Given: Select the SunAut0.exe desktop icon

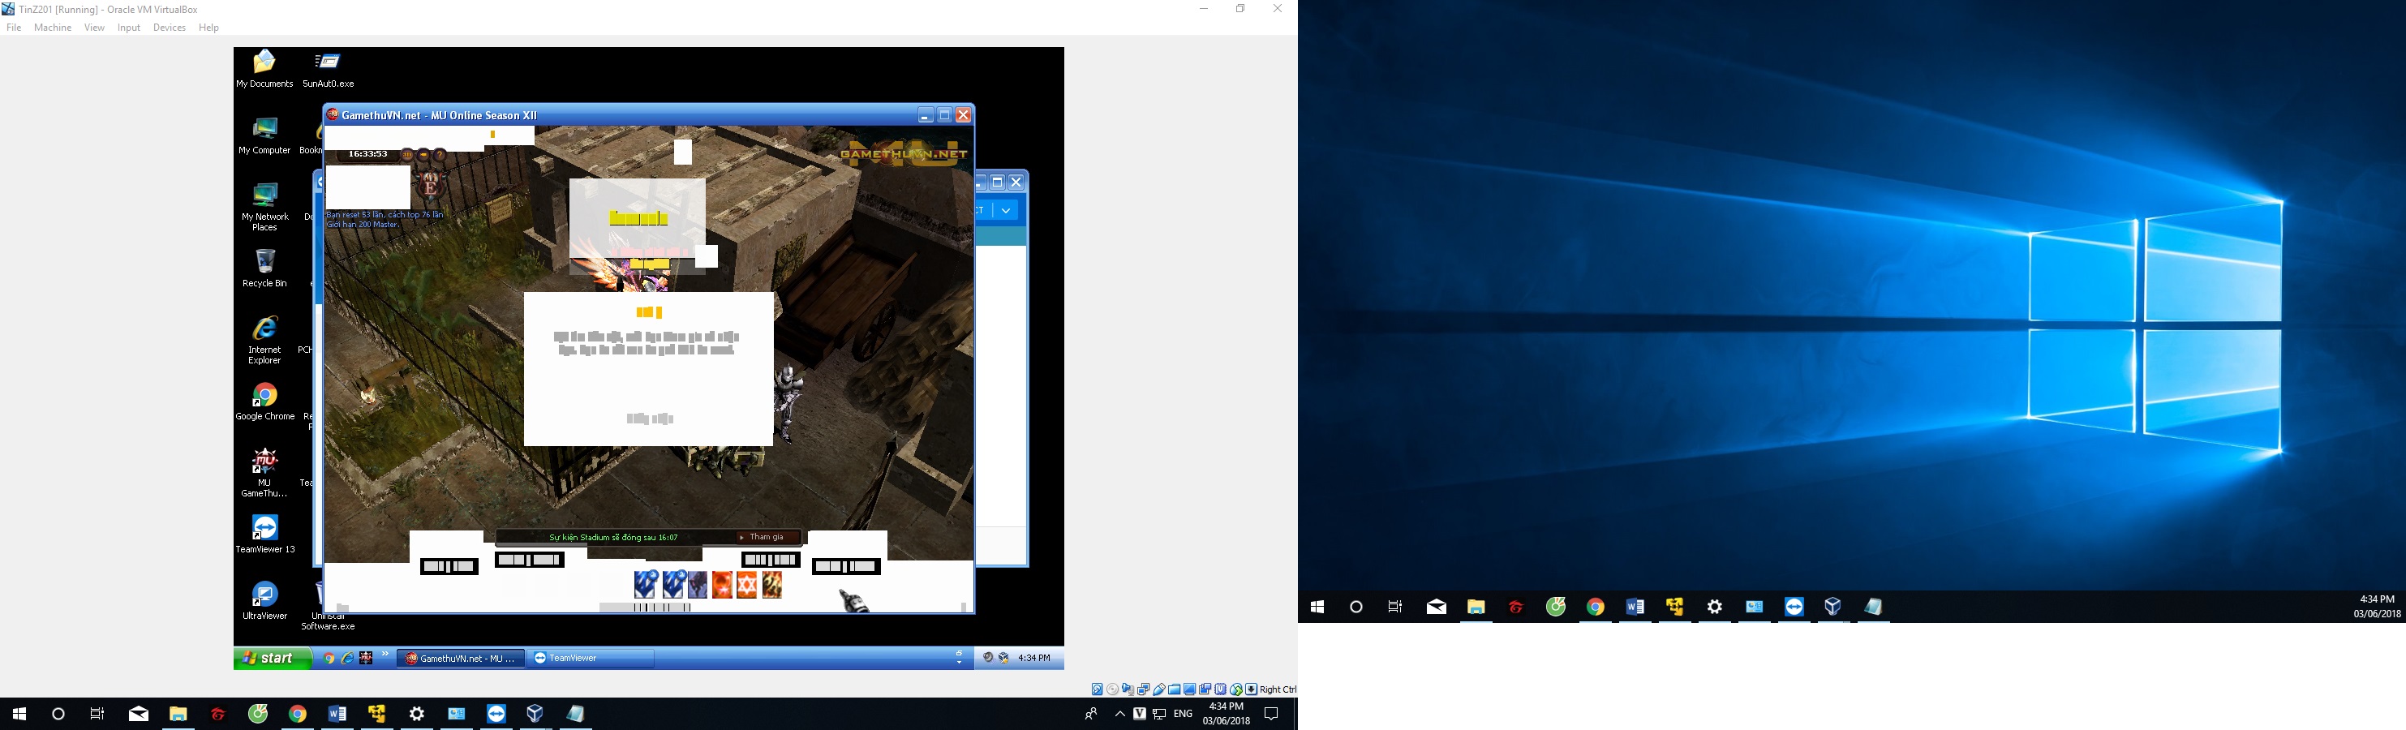Looking at the screenshot, I should point(328,69).
